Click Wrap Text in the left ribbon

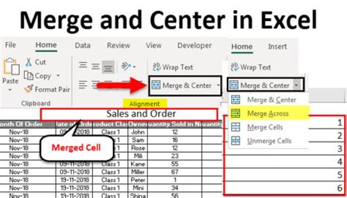click(173, 67)
